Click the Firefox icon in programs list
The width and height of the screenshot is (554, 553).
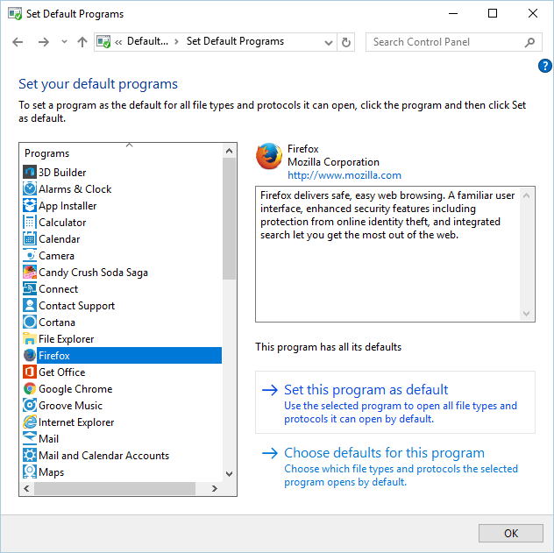point(30,355)
